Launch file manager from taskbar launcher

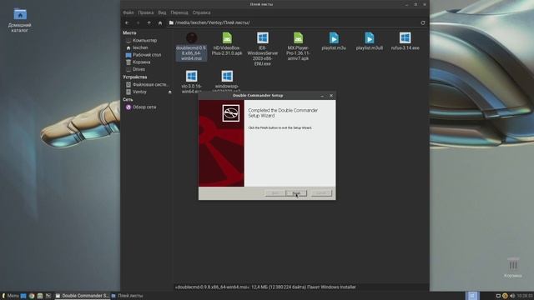(x=23, y=296)
